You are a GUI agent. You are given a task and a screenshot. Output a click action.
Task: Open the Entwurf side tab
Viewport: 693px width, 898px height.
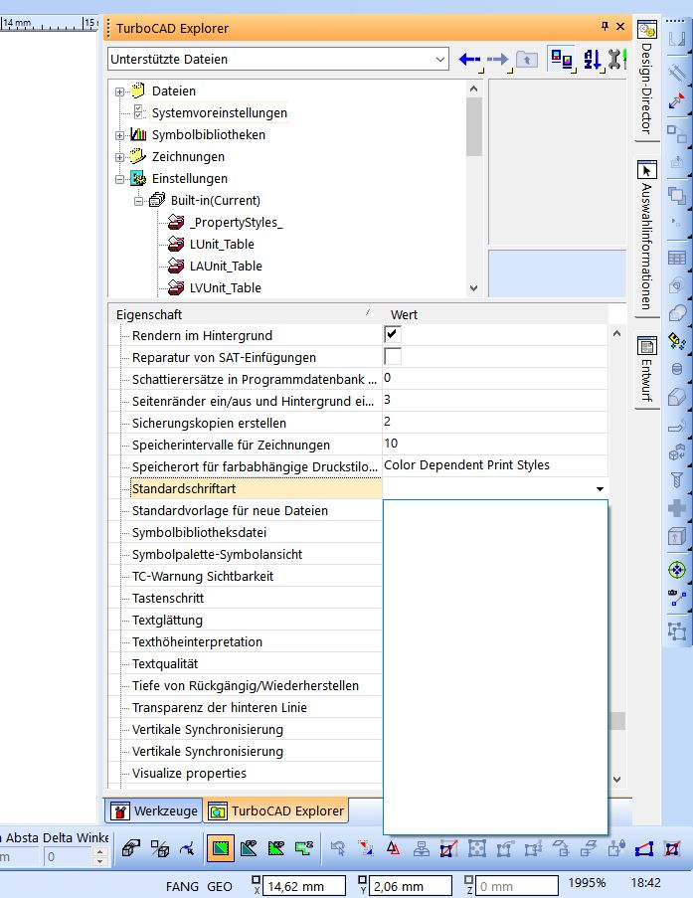click(646, 371)
